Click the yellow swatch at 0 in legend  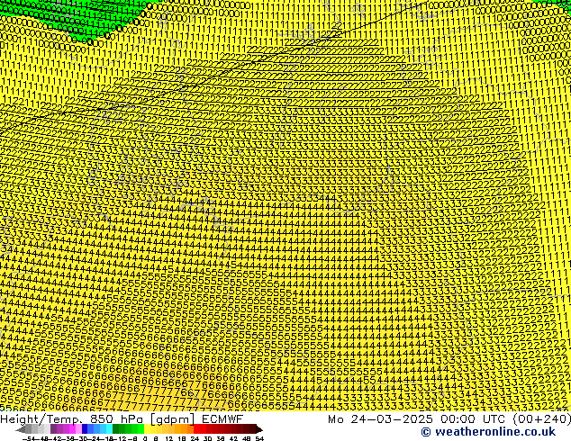[x=147, y=428]
